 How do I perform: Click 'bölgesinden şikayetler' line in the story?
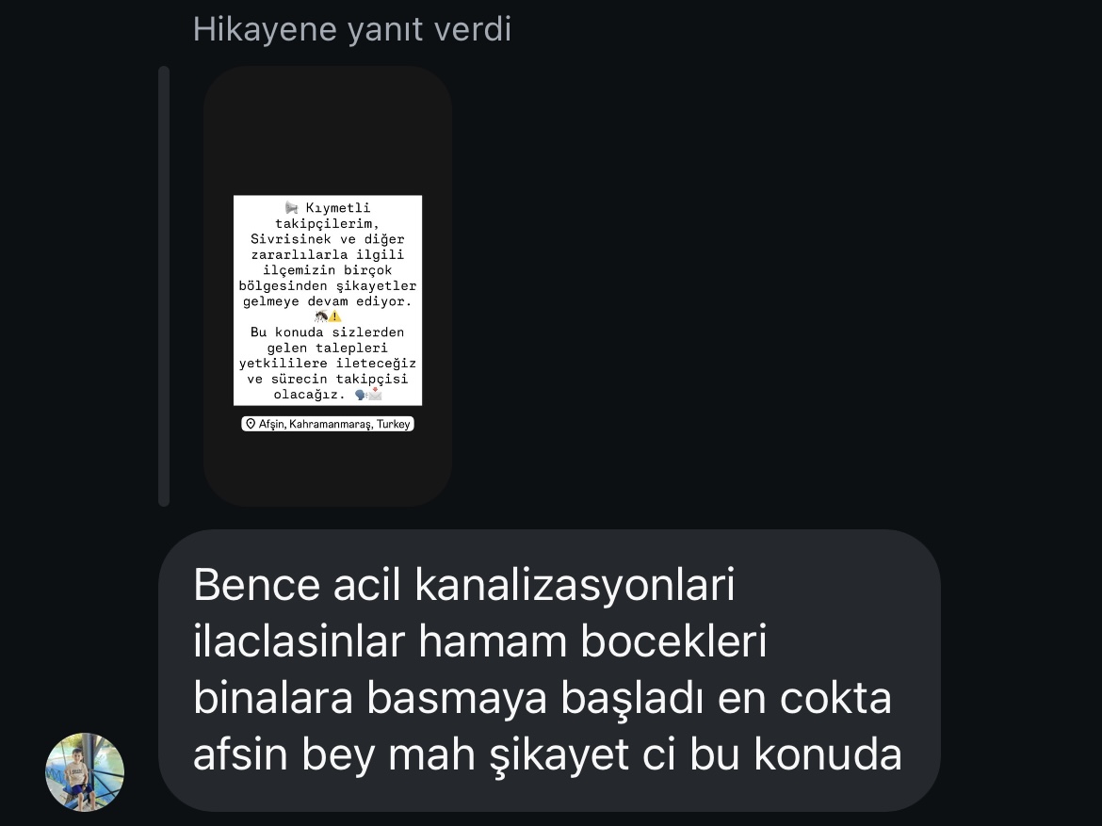pyautogui.click(x=328, y=285)
